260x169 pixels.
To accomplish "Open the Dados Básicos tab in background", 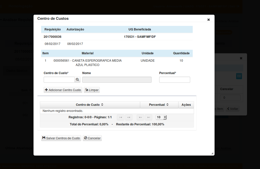I will [x=17, y=71].
